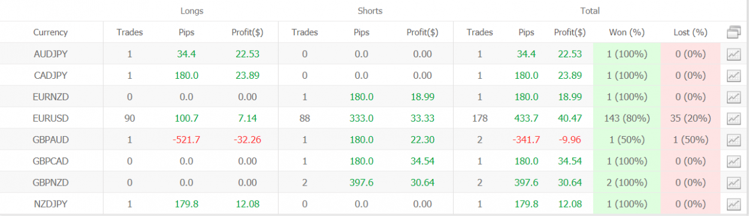Open the GBPNZD row chart icon

click(x=733, y=183)
